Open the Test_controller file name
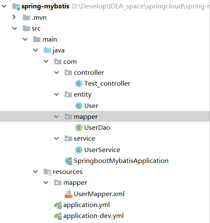The height and width of the screenshot is (223, 210). point(107,84)
